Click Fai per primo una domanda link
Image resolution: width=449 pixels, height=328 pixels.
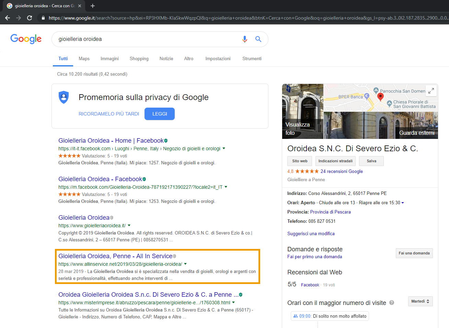pos(315,256)
